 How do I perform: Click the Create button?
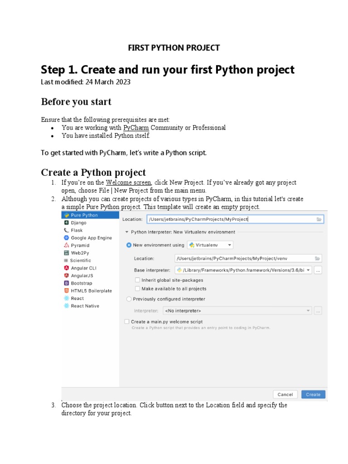(x=313, y=395)
